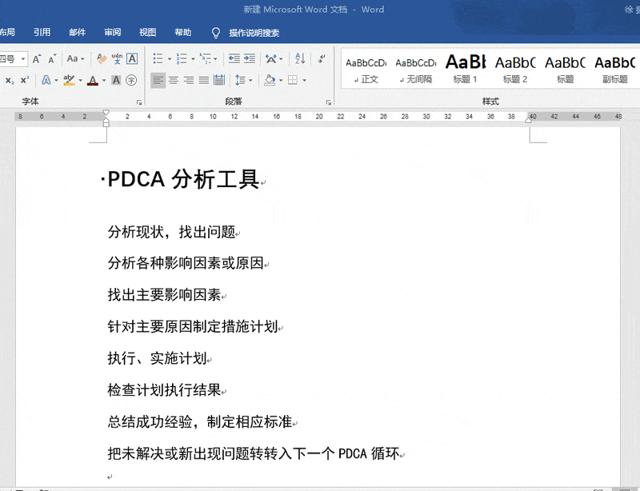Click the font color red A button

(93, 80)
